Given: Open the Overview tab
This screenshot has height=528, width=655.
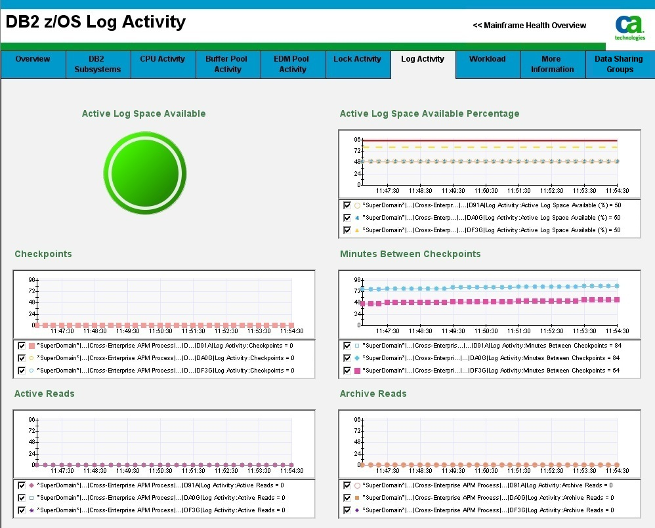Looking at the screenshot, I should pos(33,64).
